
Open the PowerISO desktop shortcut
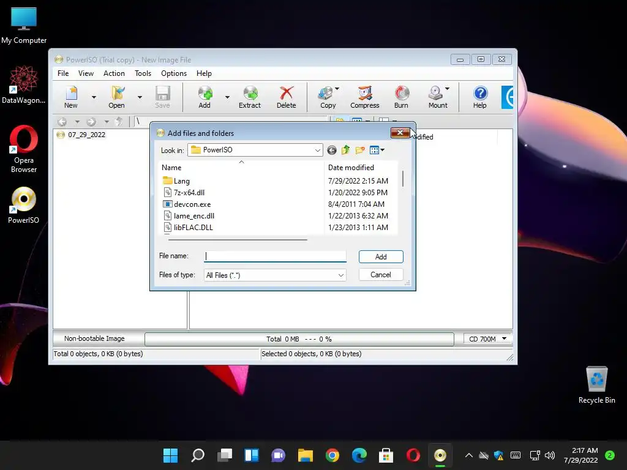pos(24,206)
